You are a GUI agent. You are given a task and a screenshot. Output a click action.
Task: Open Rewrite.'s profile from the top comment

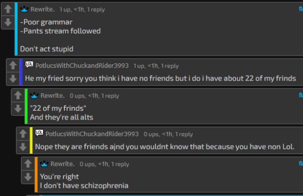pos(43,9)
